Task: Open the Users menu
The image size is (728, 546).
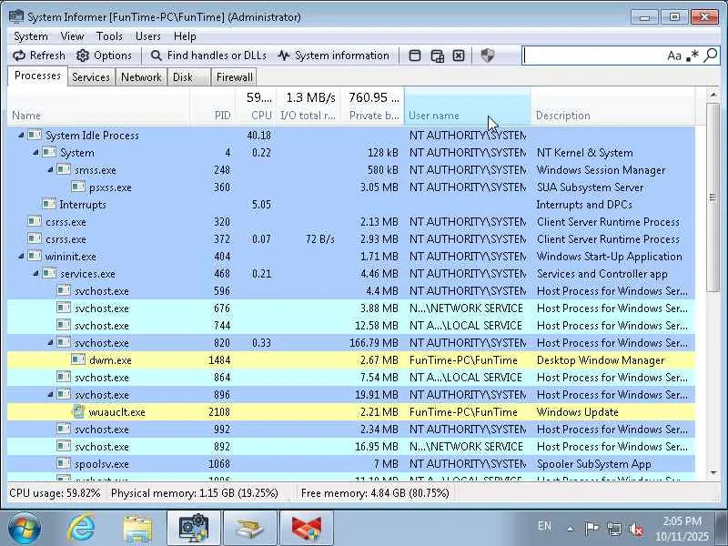Action: pyautogui.click(x=148, y=36)
